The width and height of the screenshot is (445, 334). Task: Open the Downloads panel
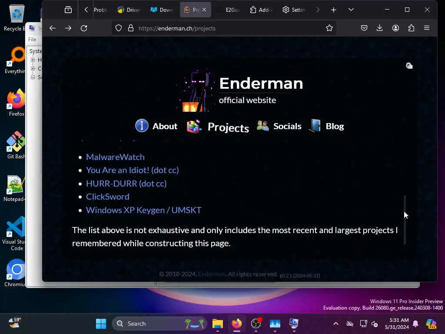click(x=379, y=28)
